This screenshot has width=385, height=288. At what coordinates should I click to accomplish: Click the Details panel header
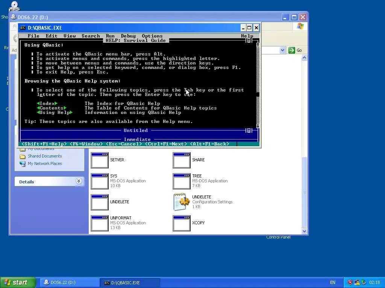click(49, 181)
